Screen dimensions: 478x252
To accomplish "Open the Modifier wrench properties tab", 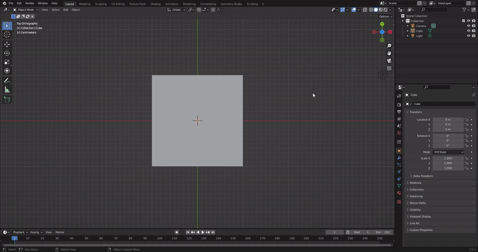I will coord(399,158).
